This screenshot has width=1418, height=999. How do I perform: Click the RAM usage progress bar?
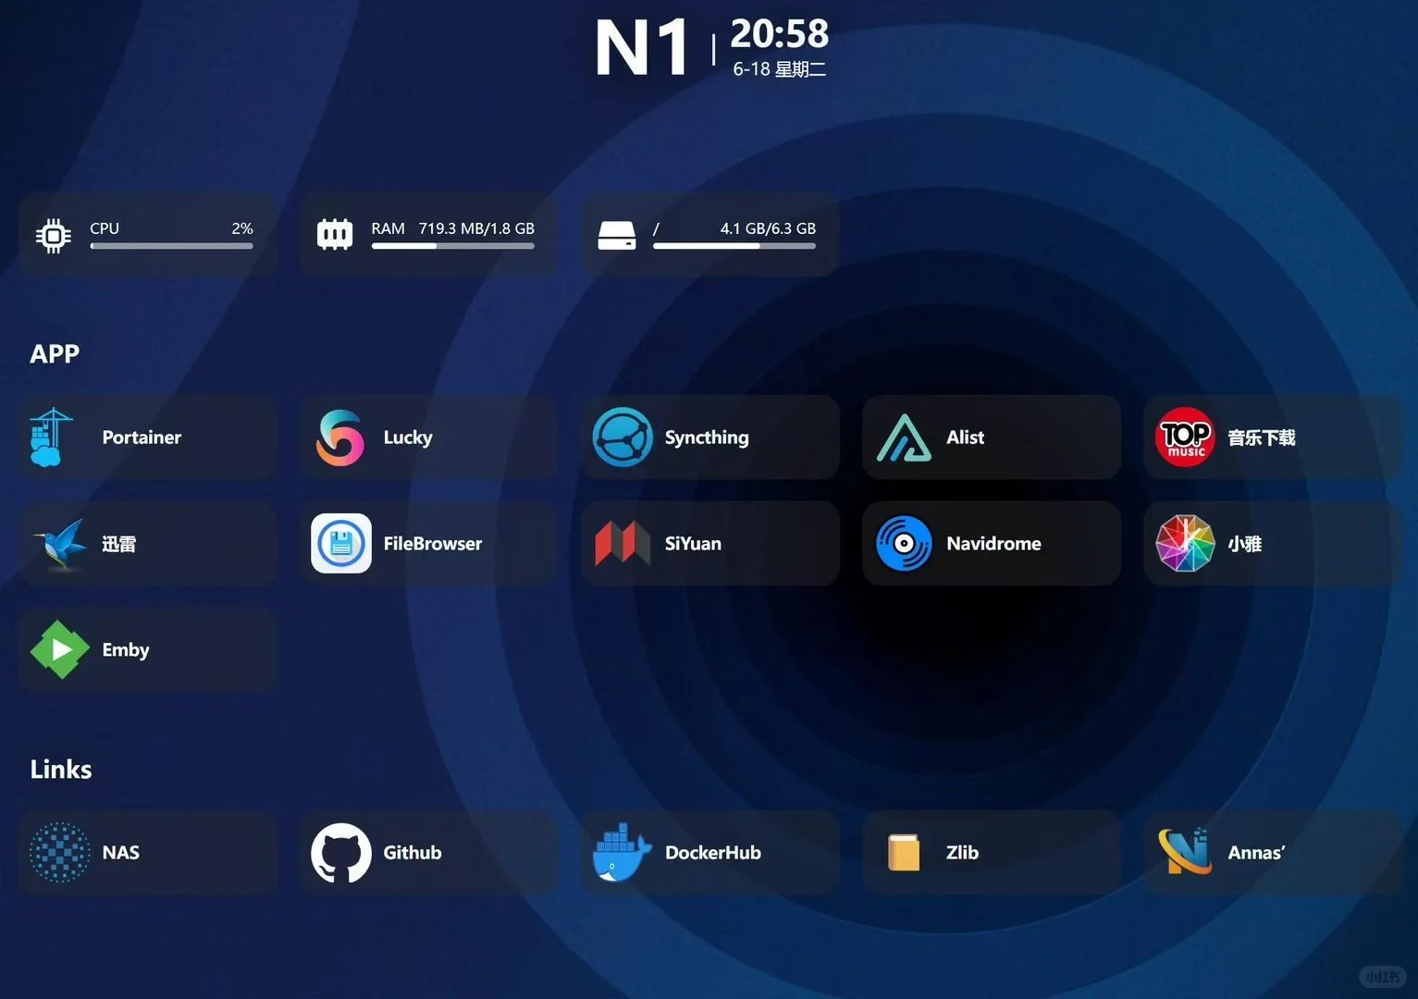[x=453, y=246]
